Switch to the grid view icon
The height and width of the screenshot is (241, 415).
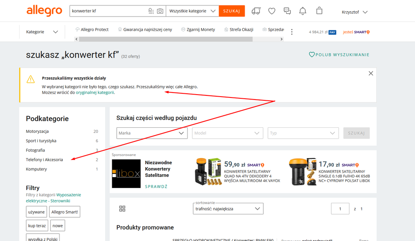point(122,209)
